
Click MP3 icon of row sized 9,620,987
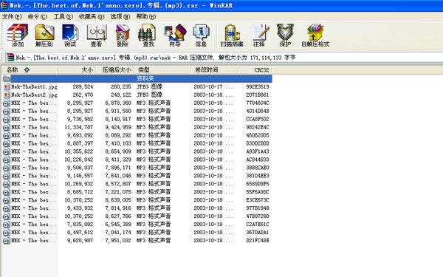pos(6,241)
